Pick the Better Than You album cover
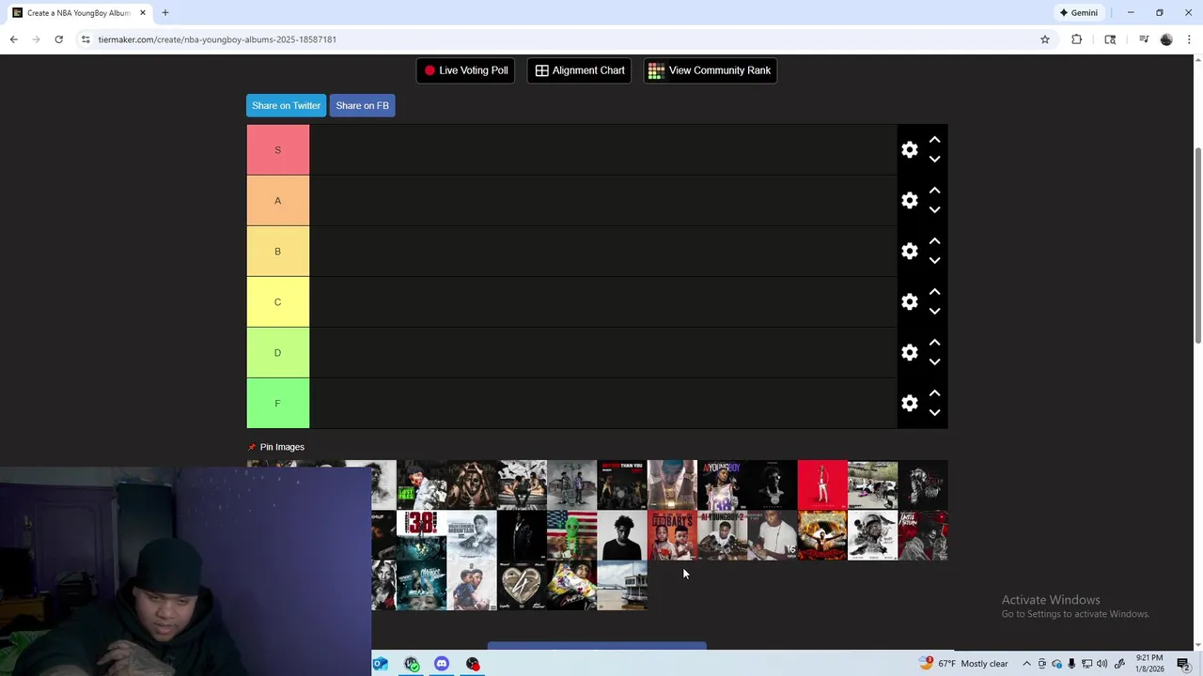This screenshot has width=1203, height=676. [x=622, y=484]
